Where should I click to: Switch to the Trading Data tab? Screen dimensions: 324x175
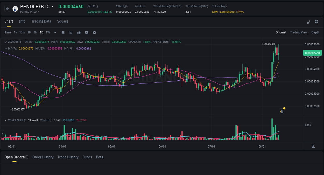(x=41, y=21)
